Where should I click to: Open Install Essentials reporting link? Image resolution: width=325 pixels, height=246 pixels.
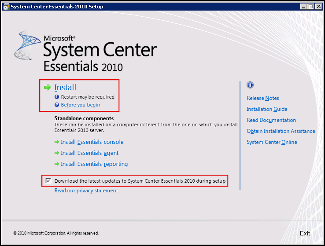click(94, 164)
